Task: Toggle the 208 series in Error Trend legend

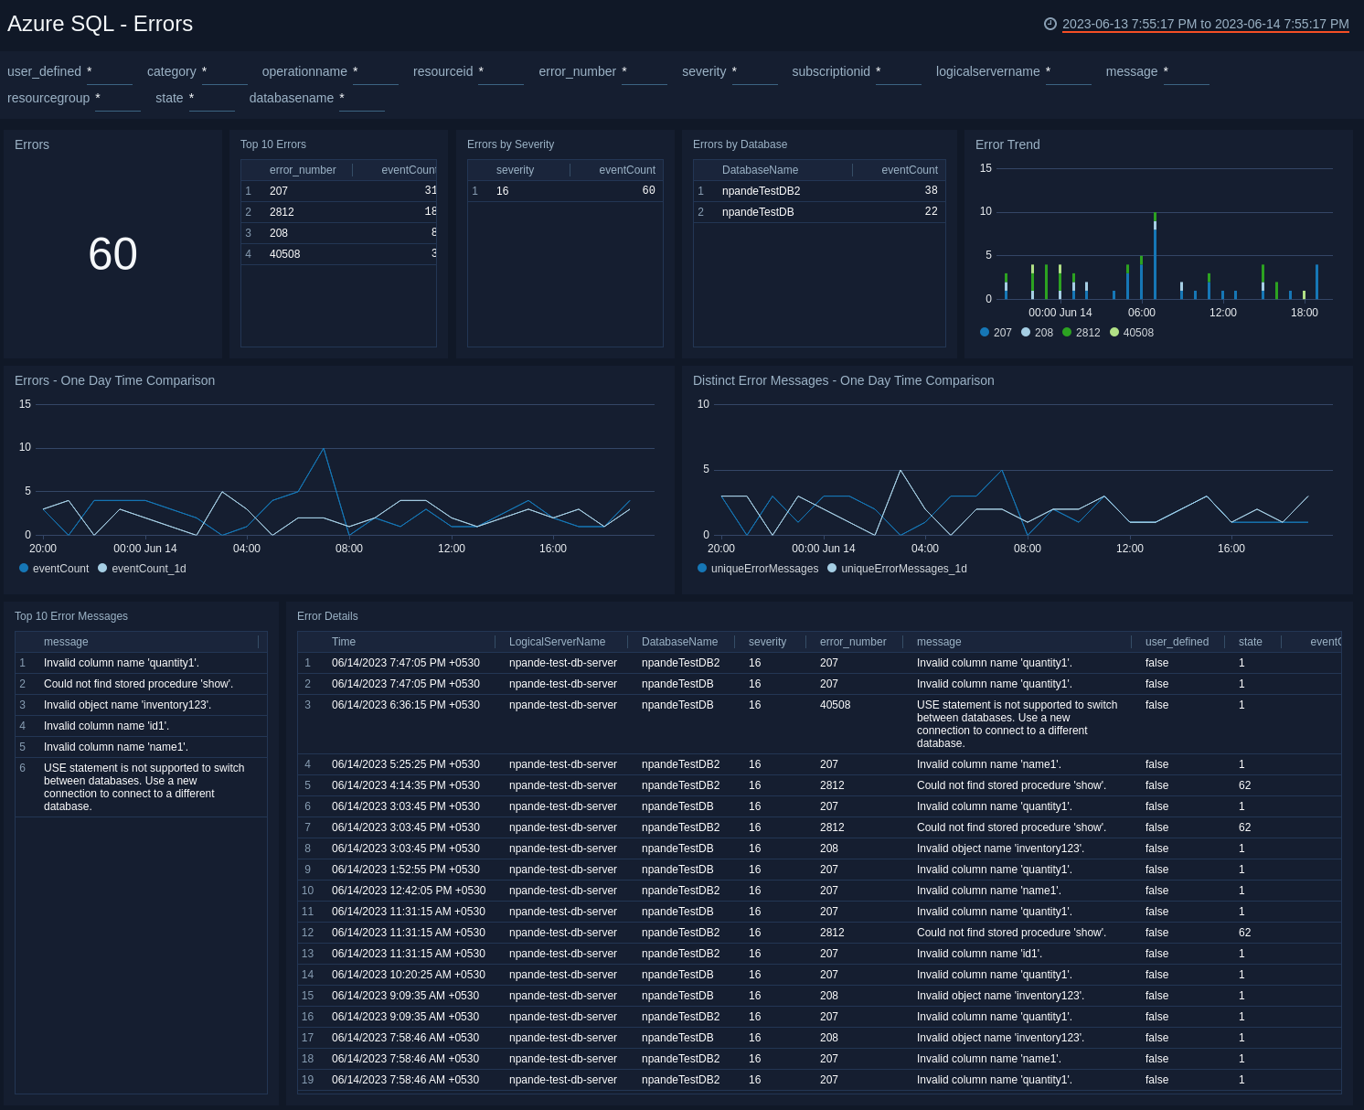Action: [1037, 333]
